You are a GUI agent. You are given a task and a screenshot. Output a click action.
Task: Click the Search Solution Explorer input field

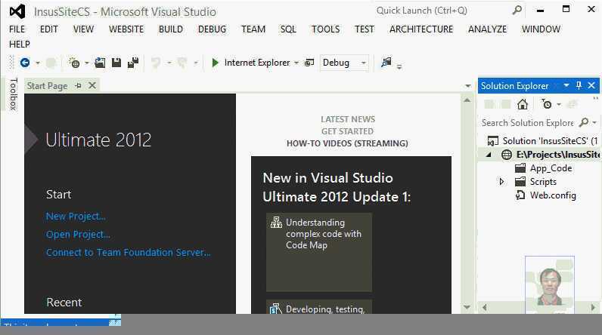pyautogui.click(x=527, y=123)
